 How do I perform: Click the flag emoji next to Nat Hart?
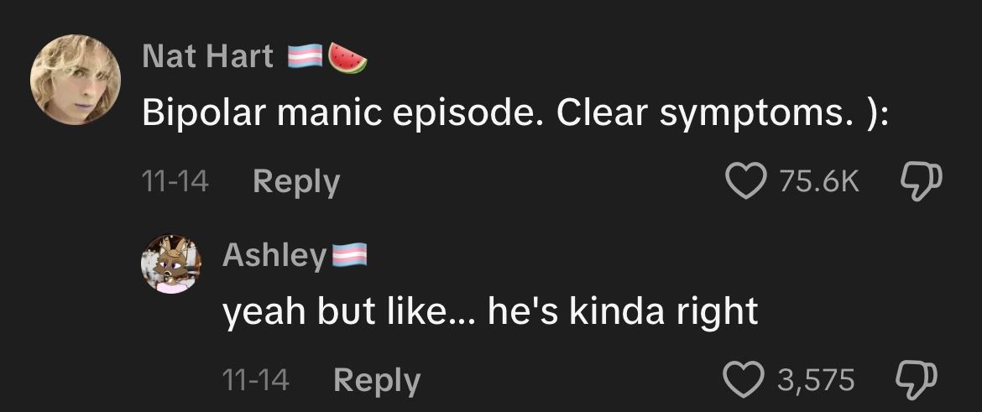point(305,56)
